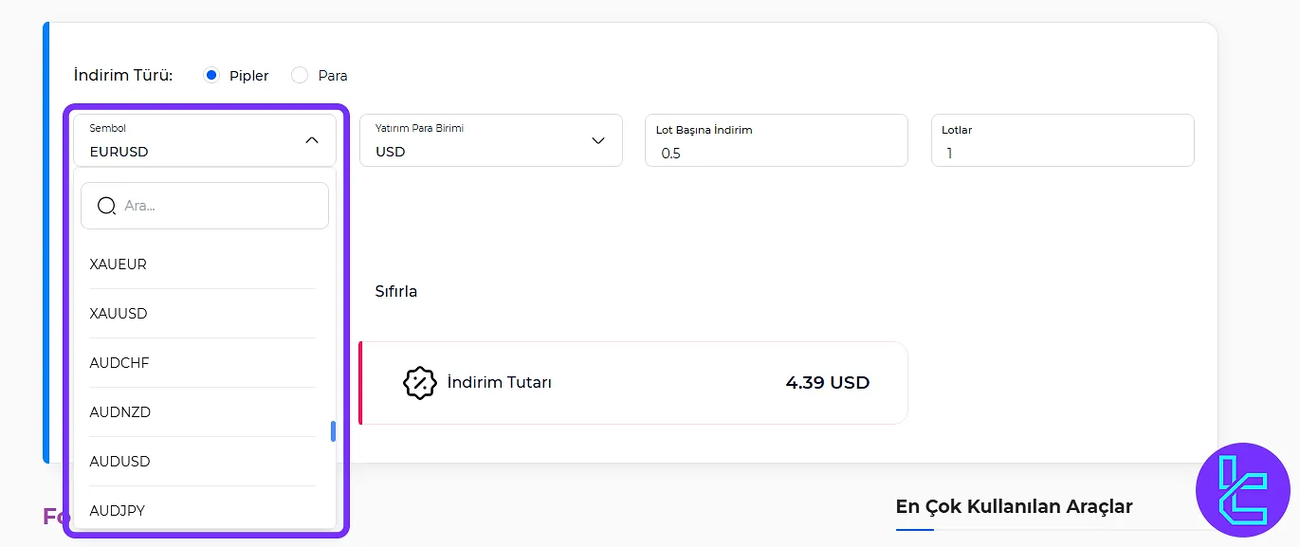Click the 4.39 USD result value

point(826,383)
